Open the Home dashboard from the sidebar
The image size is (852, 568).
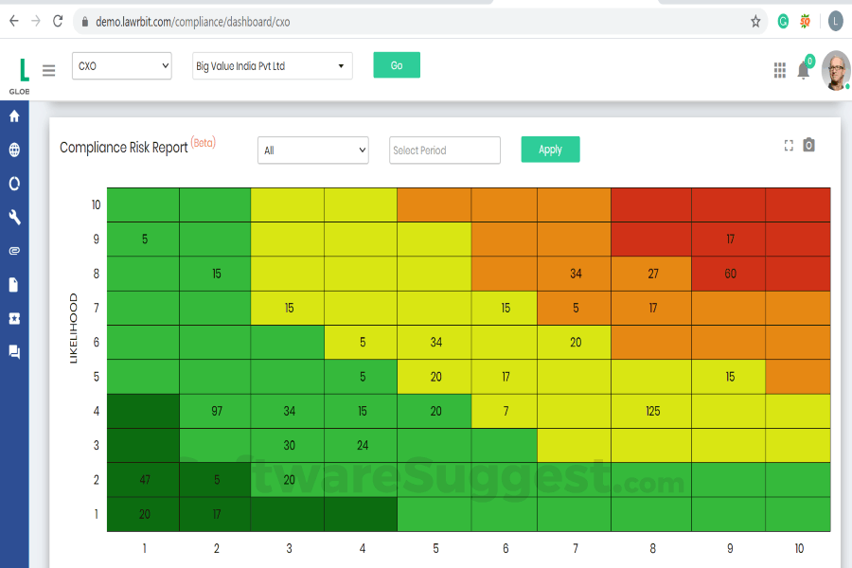coord(13,115)
